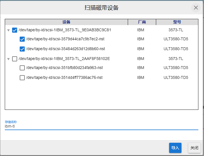Viewport: 204px width, 156px height.
Task: Close the scan tape devices dialog
Action: pos(196,8)
